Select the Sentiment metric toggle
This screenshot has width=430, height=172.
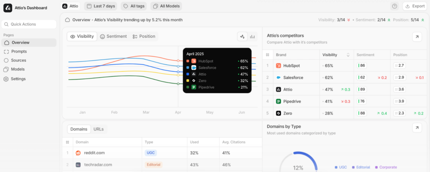tap(113, 36)
